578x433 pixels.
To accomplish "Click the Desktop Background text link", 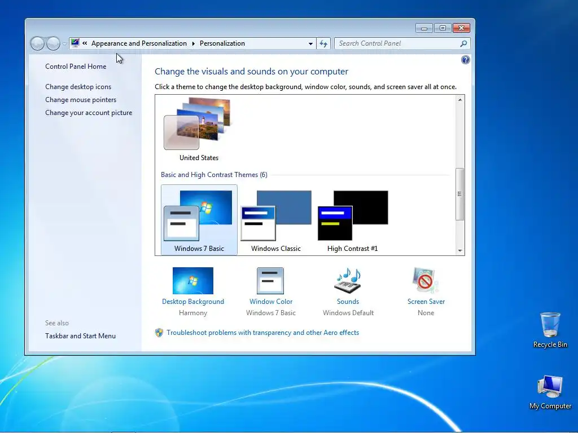I will (193, 302).
